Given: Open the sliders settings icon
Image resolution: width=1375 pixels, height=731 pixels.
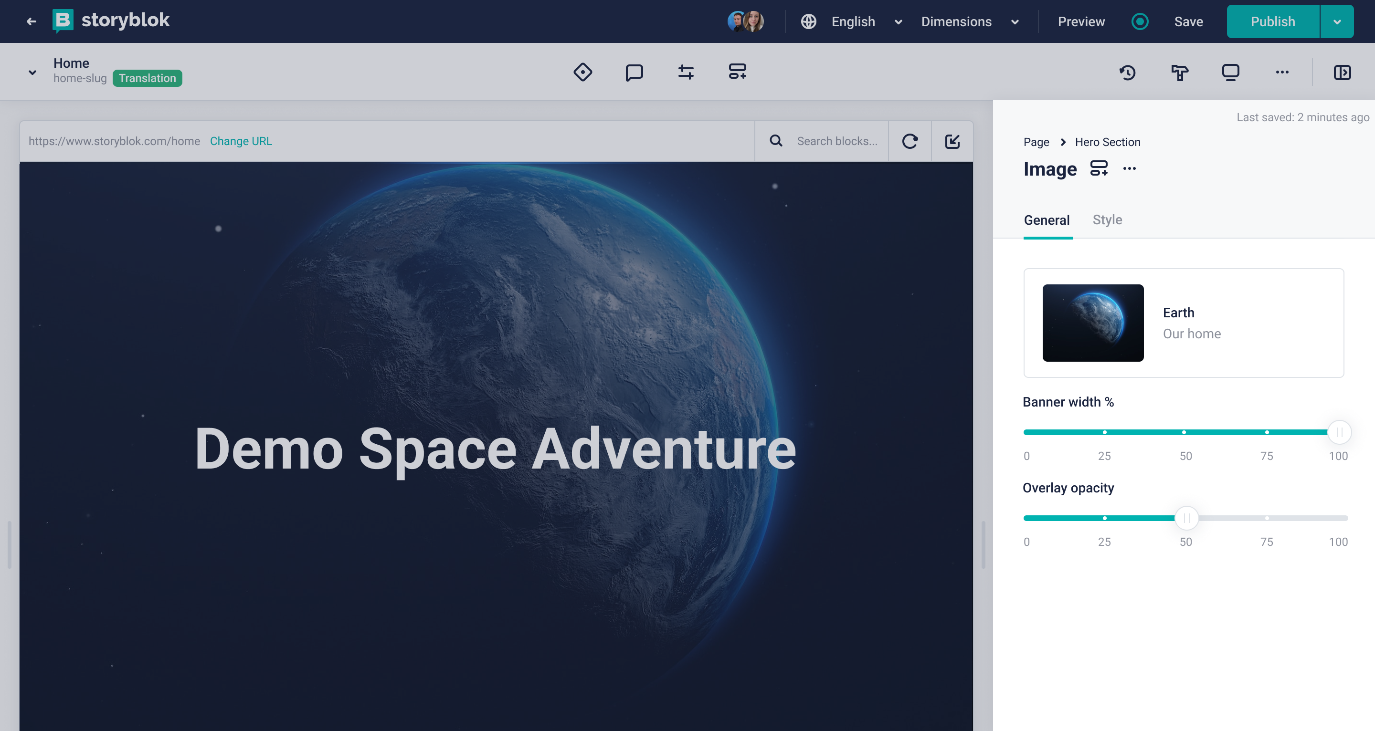Looking at the screenshot, I should click(686, 72).
